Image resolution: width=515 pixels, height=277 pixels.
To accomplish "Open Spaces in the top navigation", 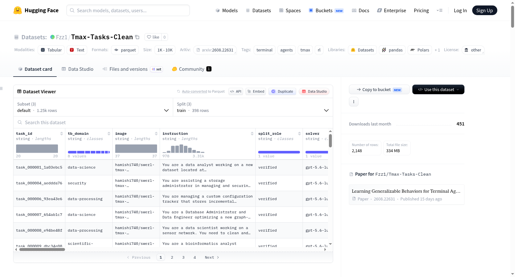I will tap(290, 10).
